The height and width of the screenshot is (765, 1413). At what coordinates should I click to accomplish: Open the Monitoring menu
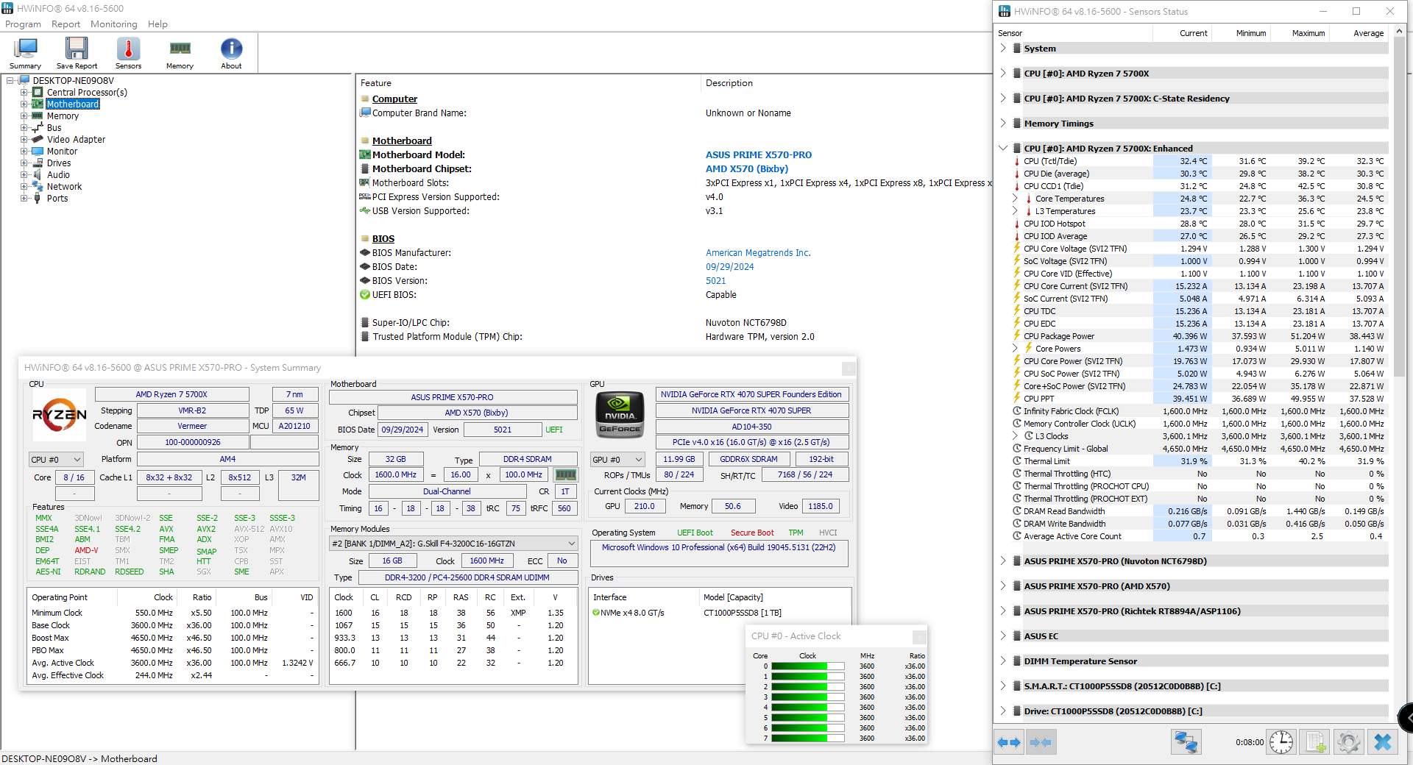pos(113,24)
